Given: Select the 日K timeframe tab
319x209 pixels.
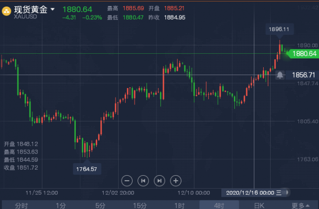Looking at the screenshot, I should [259, 206].
